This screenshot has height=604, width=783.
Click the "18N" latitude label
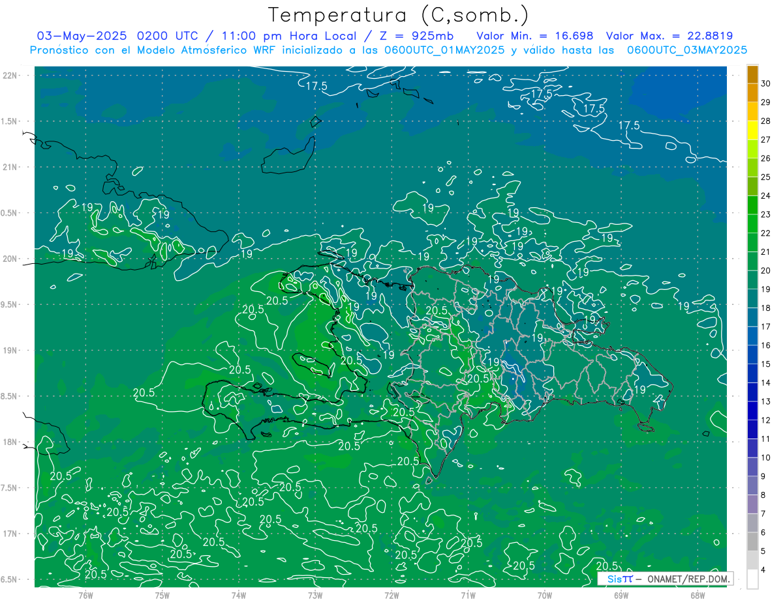[x=9, y=442]
